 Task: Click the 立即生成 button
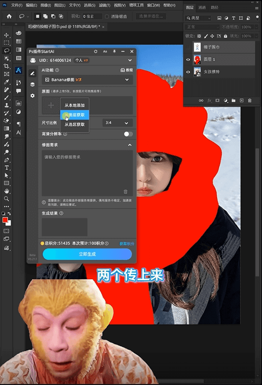pos(87,254)
